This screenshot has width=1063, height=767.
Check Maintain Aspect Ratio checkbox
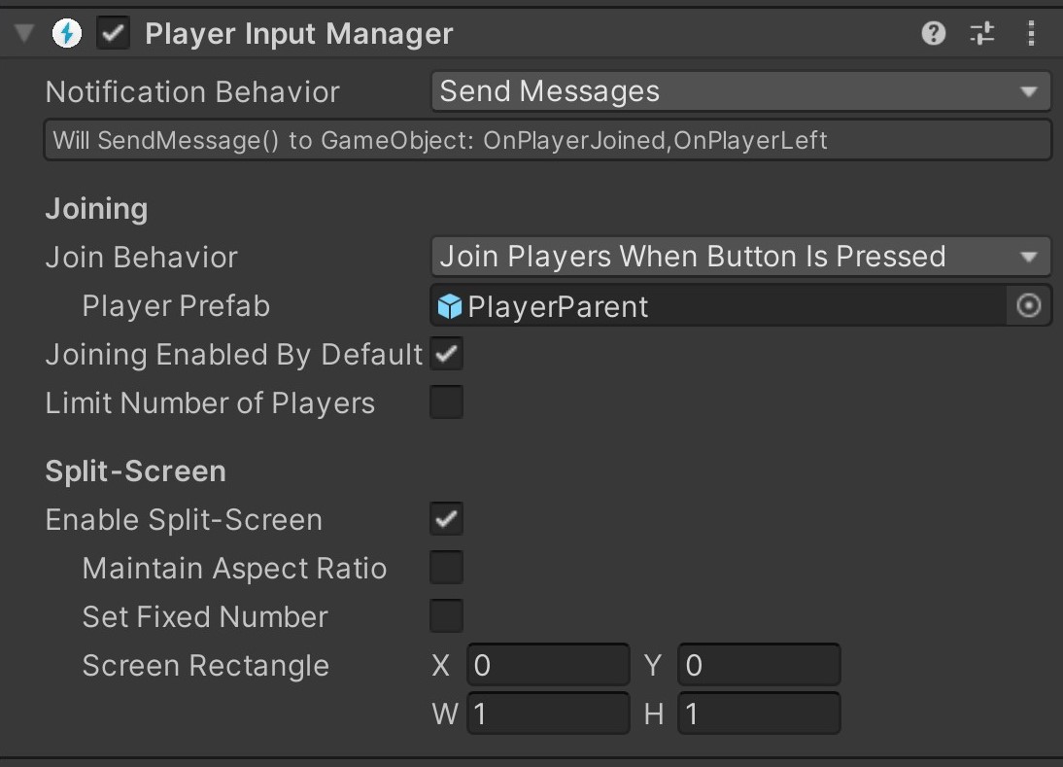(447, 568)
